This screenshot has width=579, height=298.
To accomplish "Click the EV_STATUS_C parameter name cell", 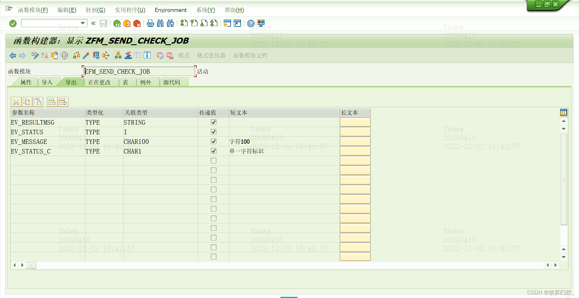I will [48, 151].
